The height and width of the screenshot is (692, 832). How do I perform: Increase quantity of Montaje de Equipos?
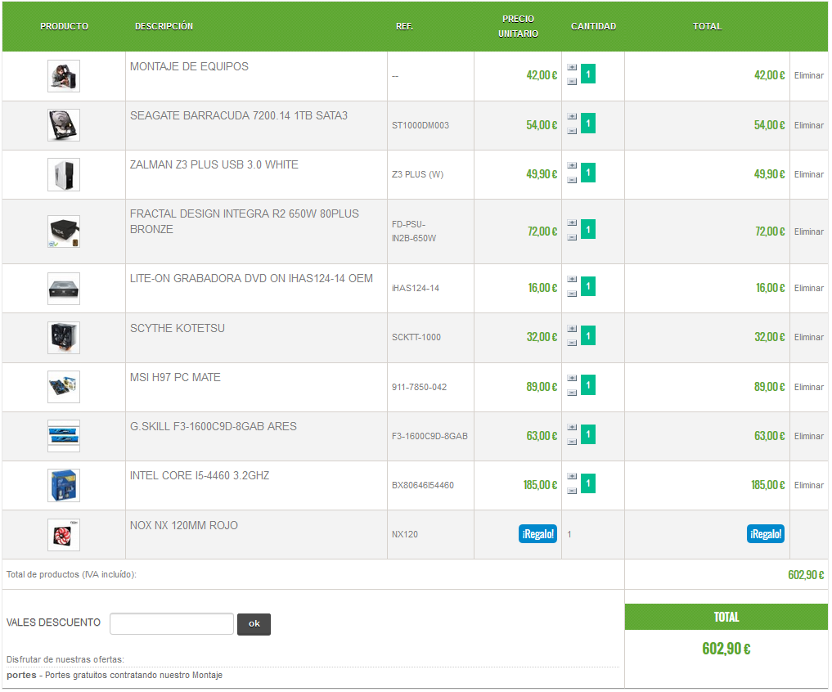[572, 67]
